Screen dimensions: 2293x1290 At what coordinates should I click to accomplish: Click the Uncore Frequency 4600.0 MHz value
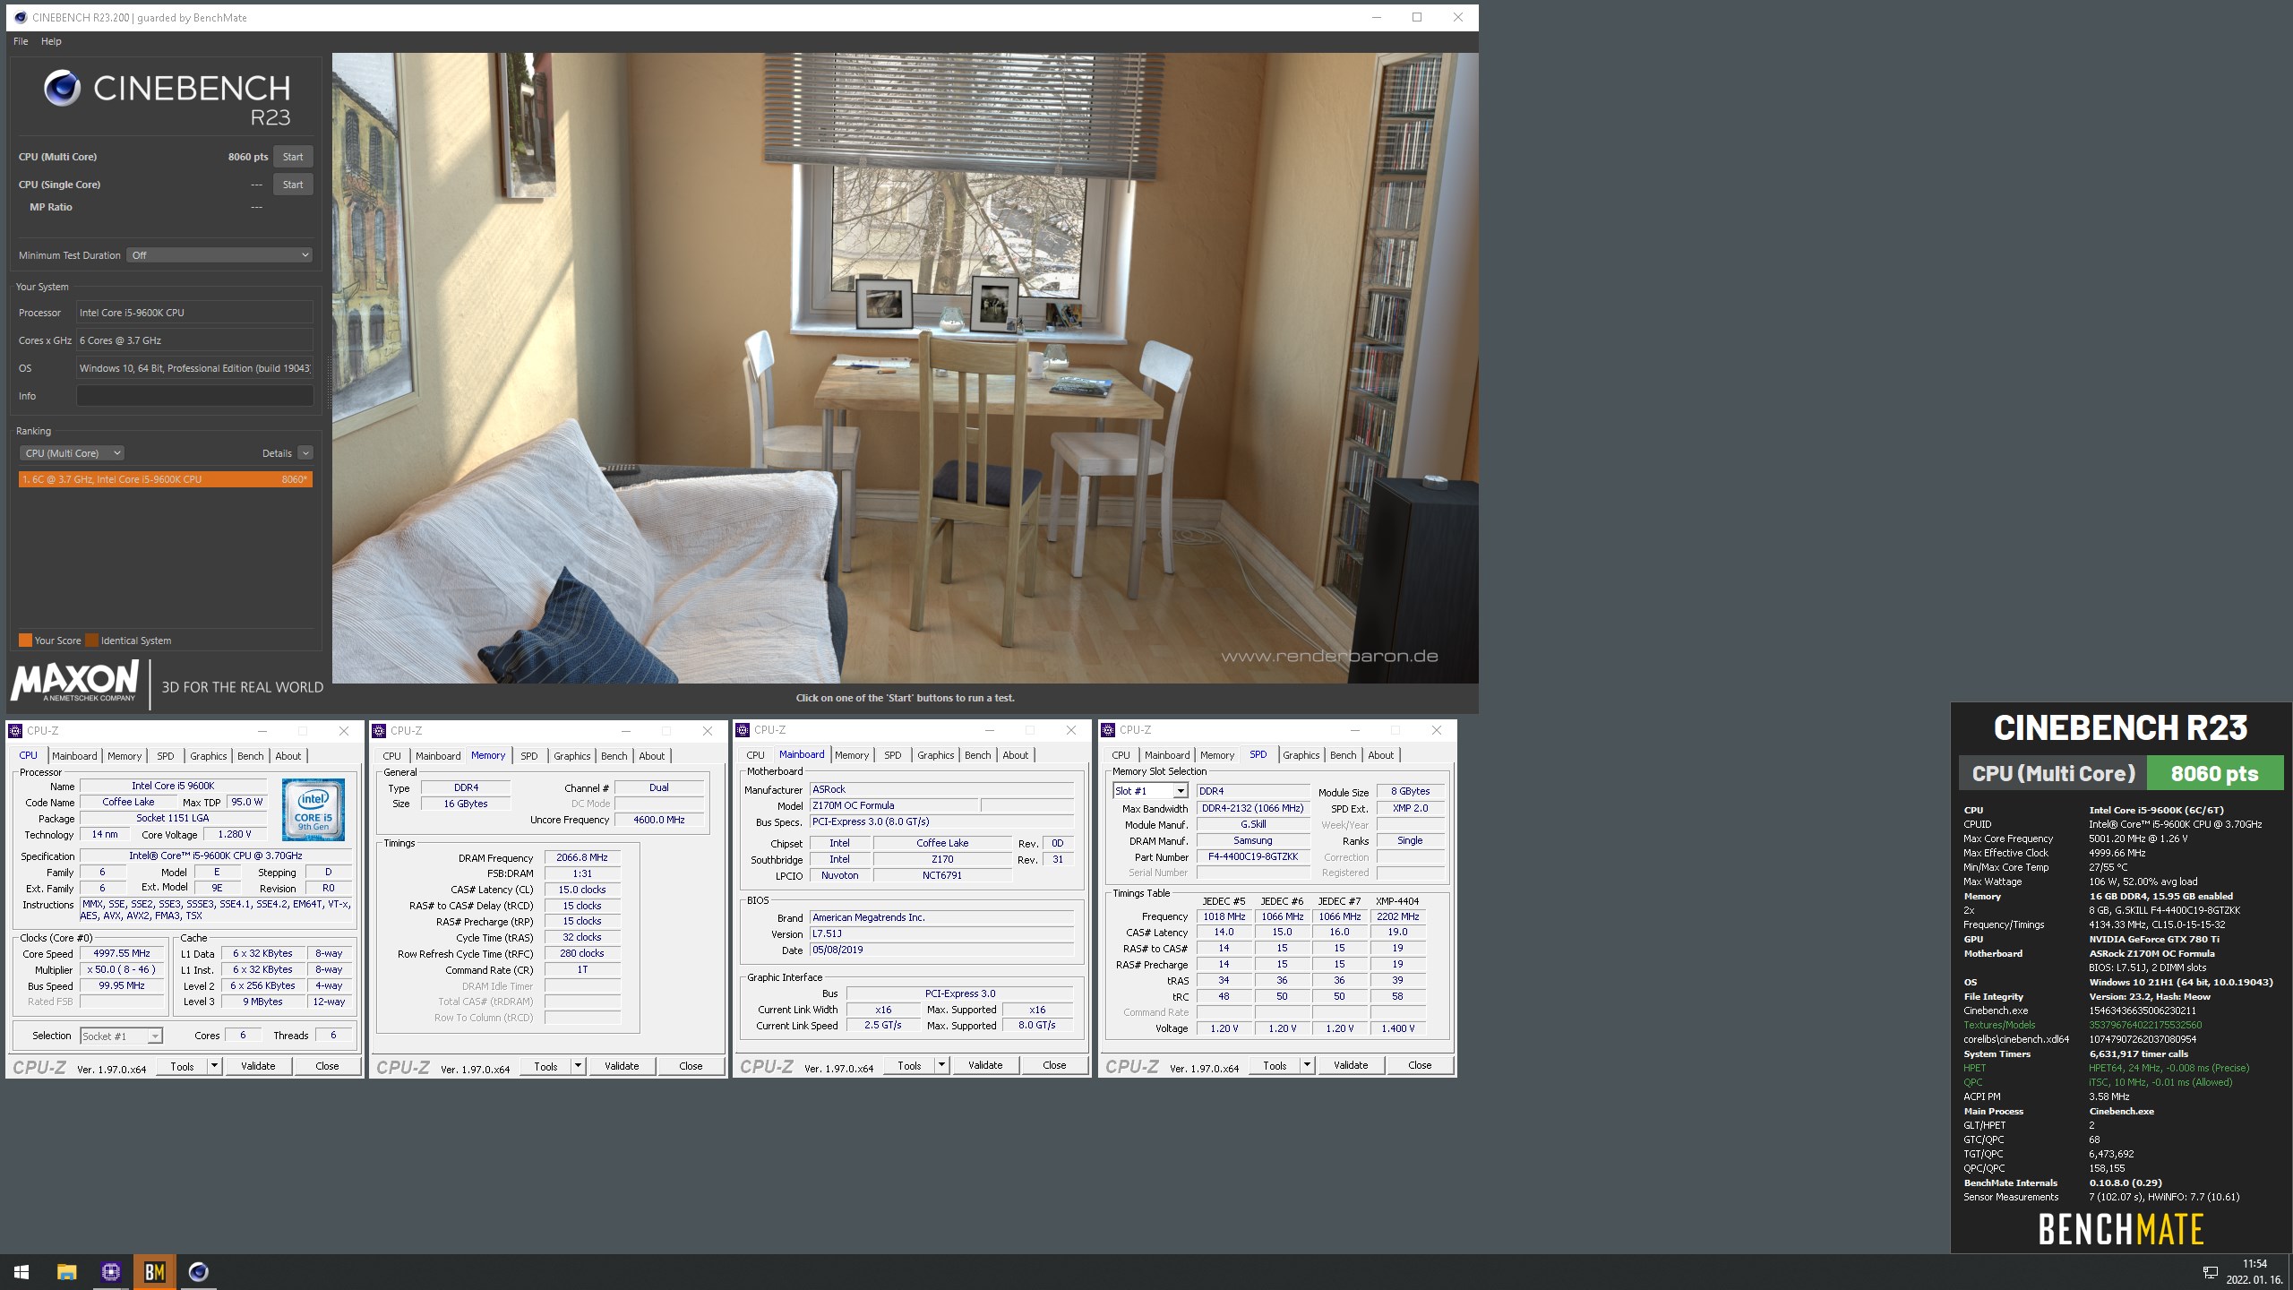click(x=658, y=820)
